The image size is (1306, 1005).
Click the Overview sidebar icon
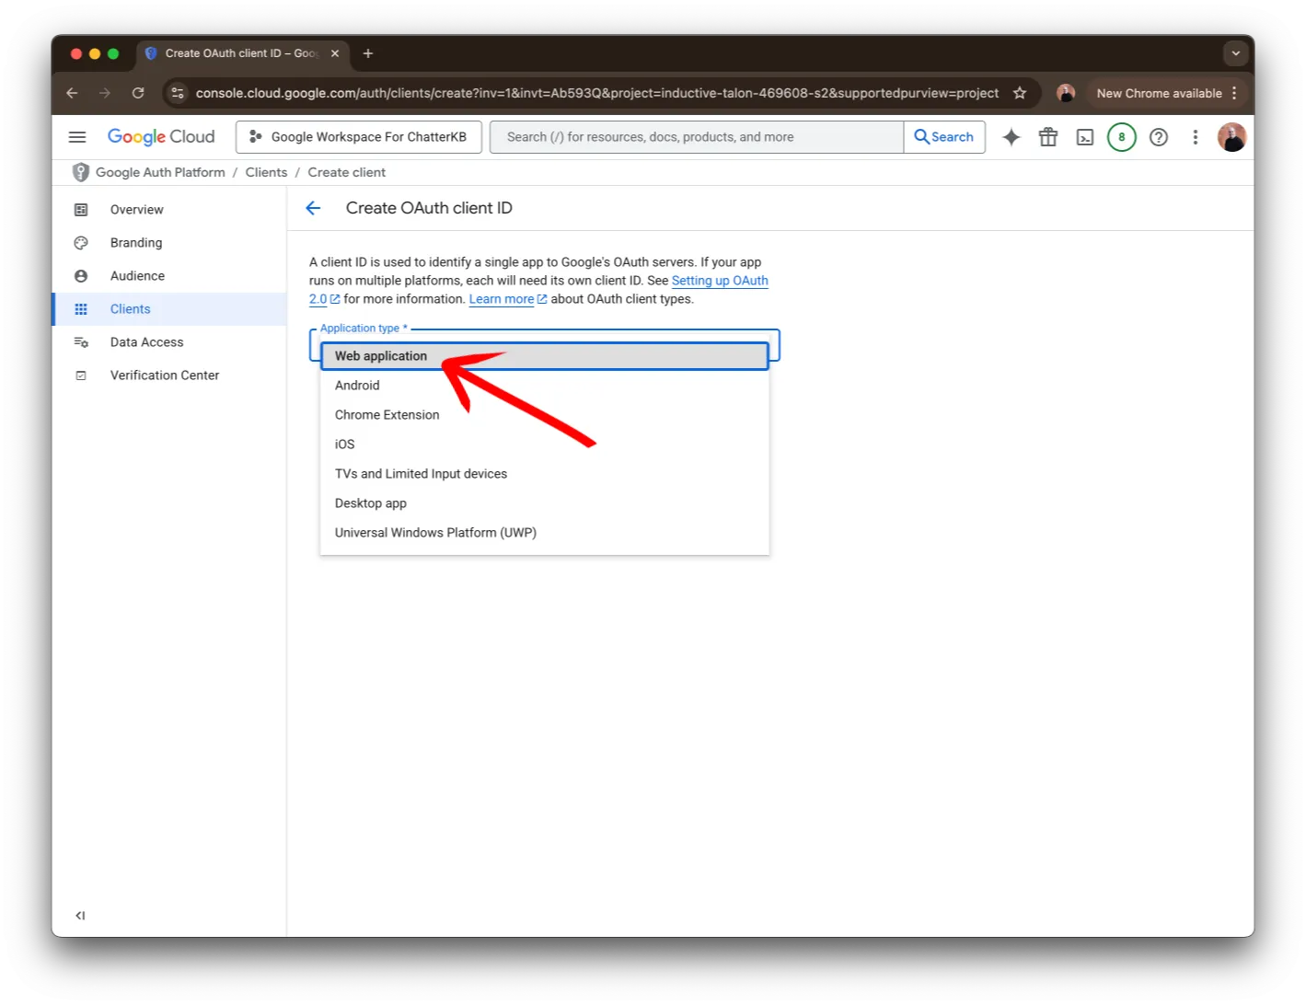(81, 210)
